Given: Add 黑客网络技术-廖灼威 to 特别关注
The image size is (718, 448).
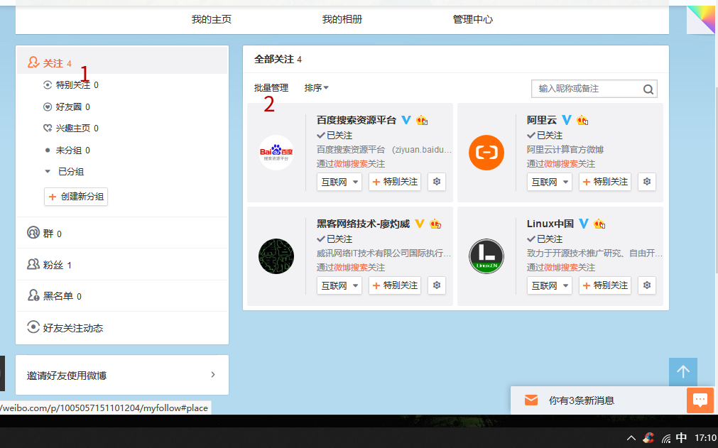Looking at the screenshot, I should coord(395,285).
